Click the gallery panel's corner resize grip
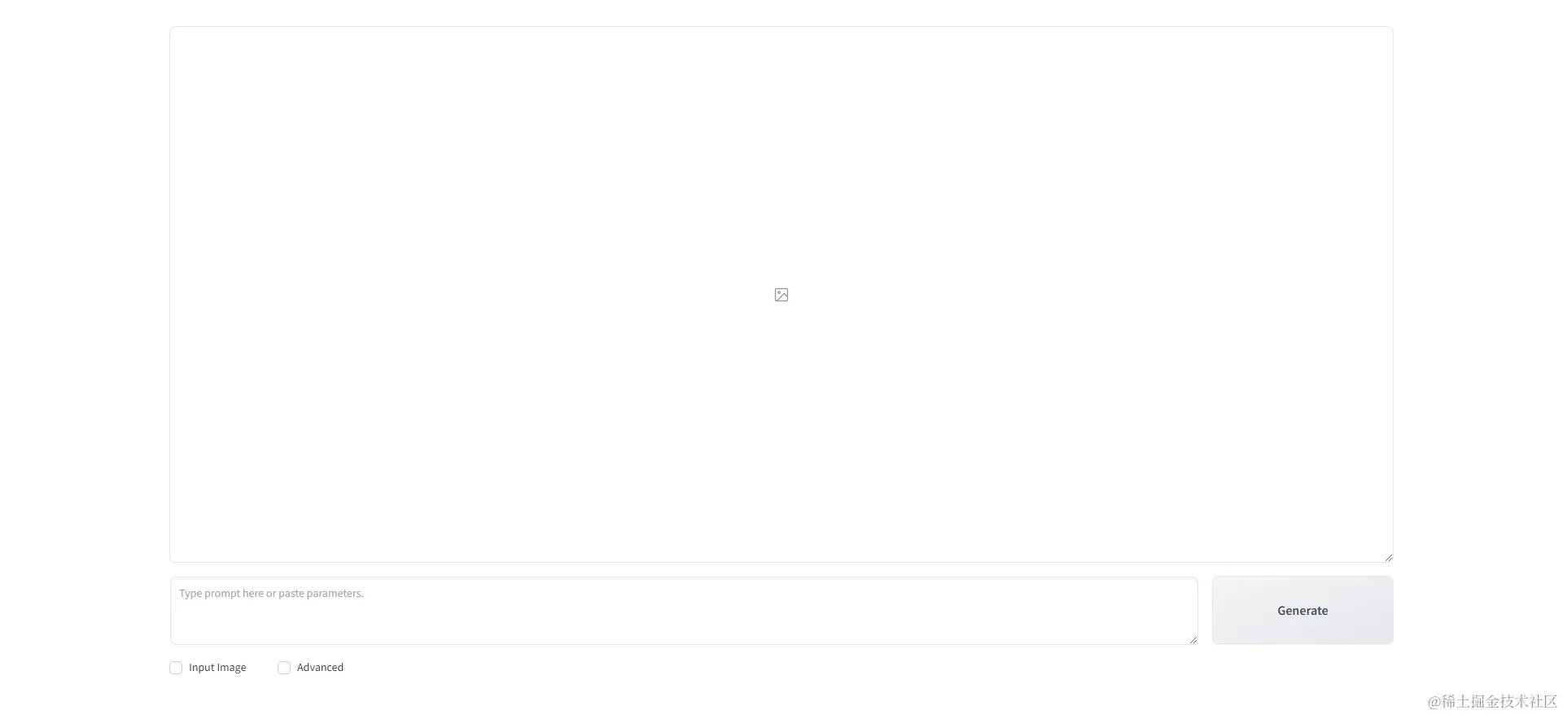1563x715 pixels. point(1388,558)
